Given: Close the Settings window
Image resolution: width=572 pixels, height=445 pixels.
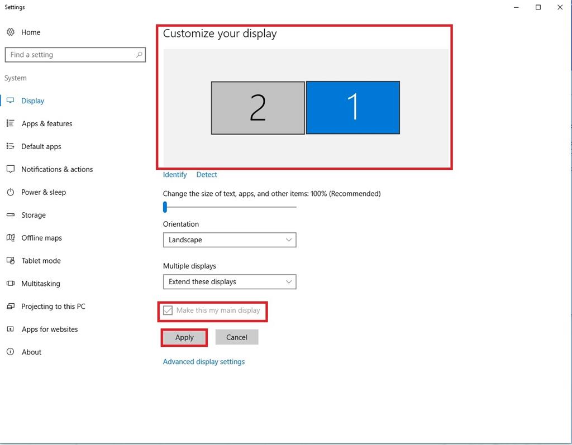Looking at the screenshot, I should click(x=560, y=7).
